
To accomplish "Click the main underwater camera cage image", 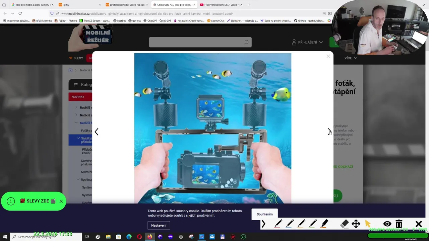I will click(x=212, y=128).
